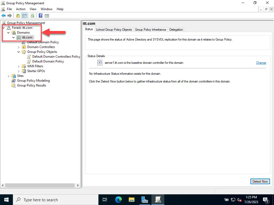Restore down the inner MMC child window
274x205 pixels.
[x=266, y=9]
